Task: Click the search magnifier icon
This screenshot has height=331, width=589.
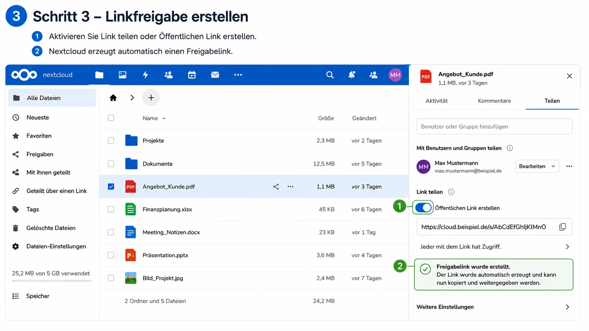Action: [x=330, y=75]
